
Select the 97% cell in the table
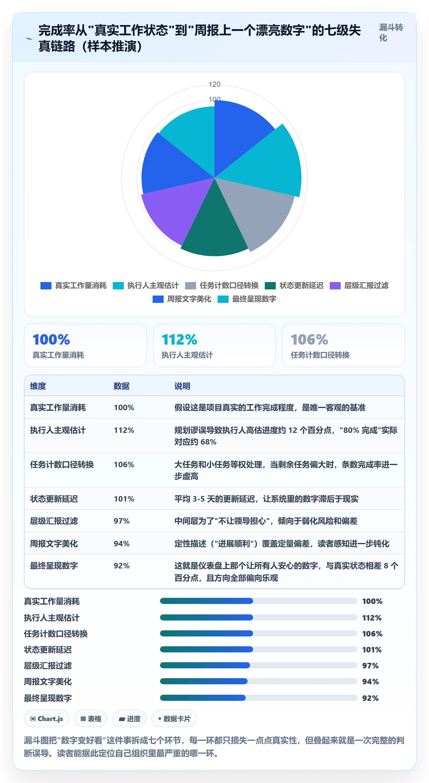coord(122,521)
